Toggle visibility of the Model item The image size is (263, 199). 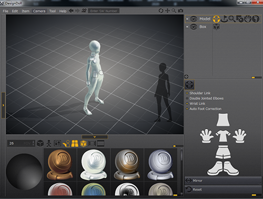[194, 19]
